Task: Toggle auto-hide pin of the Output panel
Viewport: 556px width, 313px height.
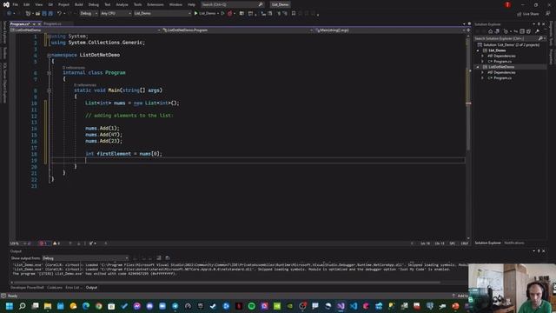Action: point(539,251)
